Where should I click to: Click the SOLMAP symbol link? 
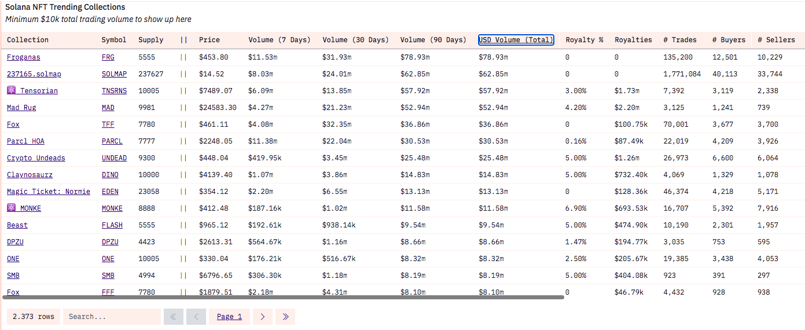pos(114,74)
